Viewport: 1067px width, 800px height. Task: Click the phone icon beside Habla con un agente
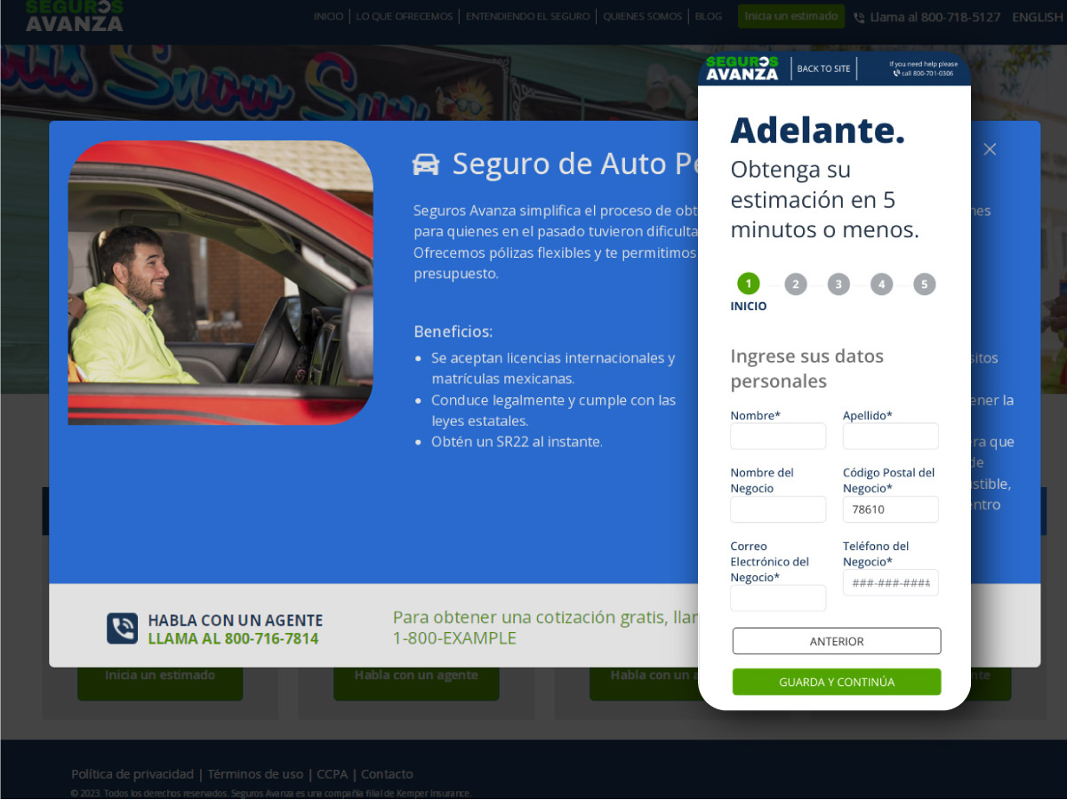tap(123, 628)
